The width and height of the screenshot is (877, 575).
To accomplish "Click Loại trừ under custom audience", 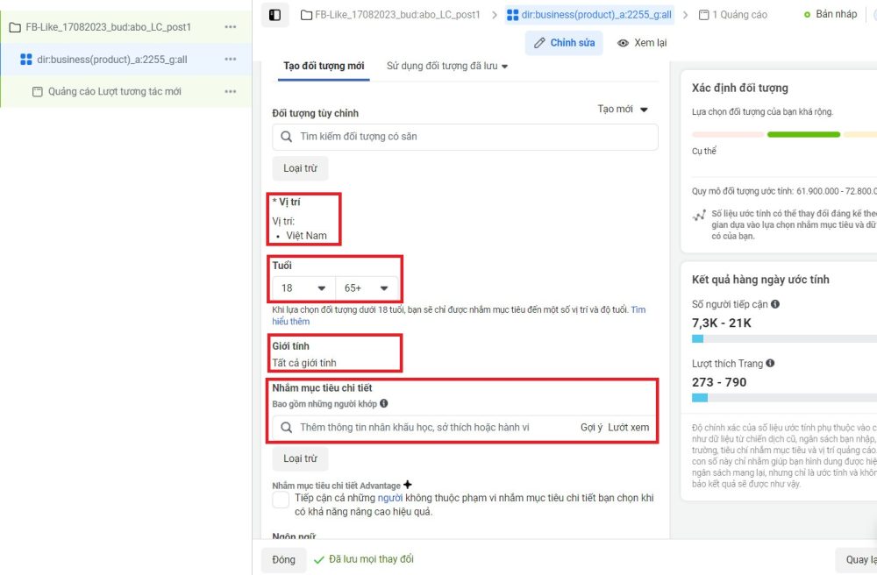I will coord(300,168).
